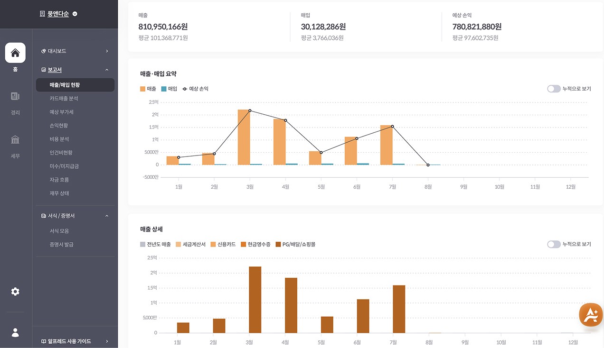The image size is (604, 348).
Task: Click the user profile icon at bottom left
Action: [15, 332]
